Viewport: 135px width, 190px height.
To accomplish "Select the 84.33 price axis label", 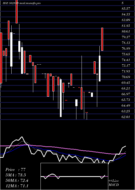I will tap(126, 14).
